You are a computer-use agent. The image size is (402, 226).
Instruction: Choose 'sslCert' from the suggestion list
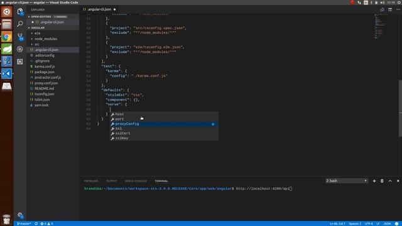[164, 134]
